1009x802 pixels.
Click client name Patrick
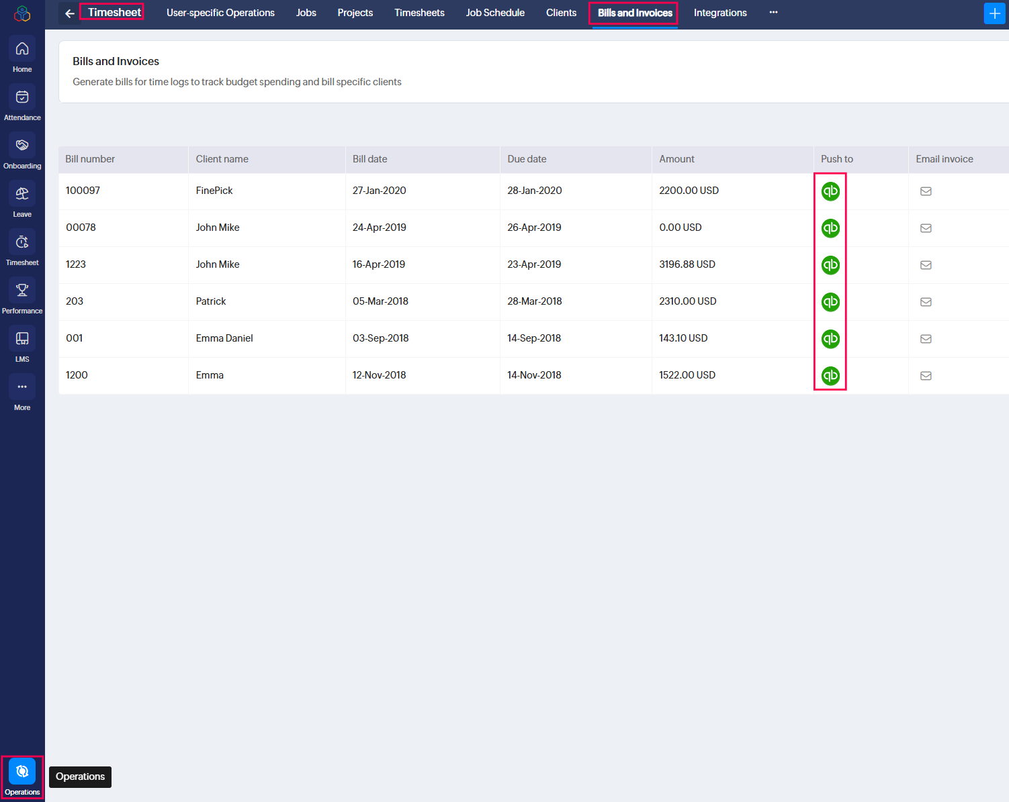[x=211, y=301]
